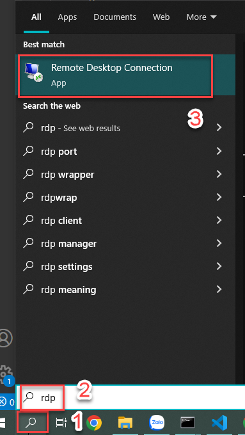Expand the 'rdpwrap' result arrow
Viewport: 245px width, 435px height.
[219, 197]
